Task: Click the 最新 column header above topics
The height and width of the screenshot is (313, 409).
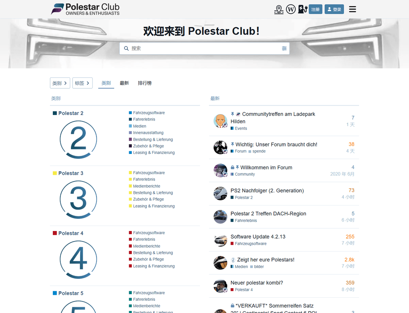Action: 215,98
